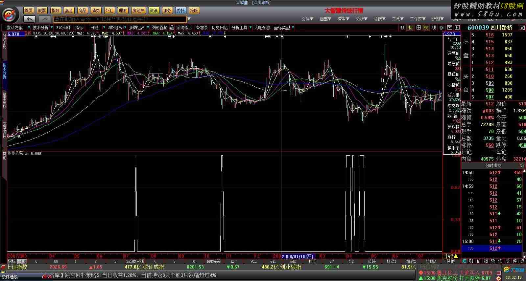Click 系统指示 toolbar item
Image resolution: width=526 pixels, height=281 pixels.
pyautogui.click(x=184, y=28)
